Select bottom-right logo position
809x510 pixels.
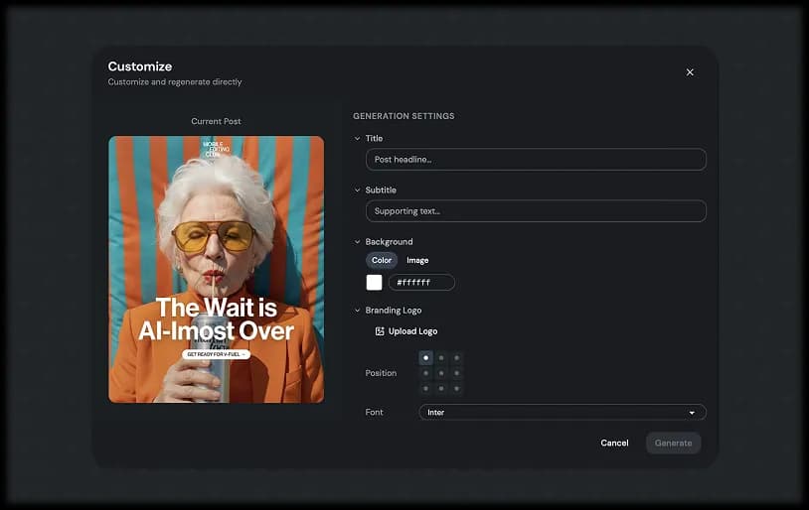coord(456,388)
